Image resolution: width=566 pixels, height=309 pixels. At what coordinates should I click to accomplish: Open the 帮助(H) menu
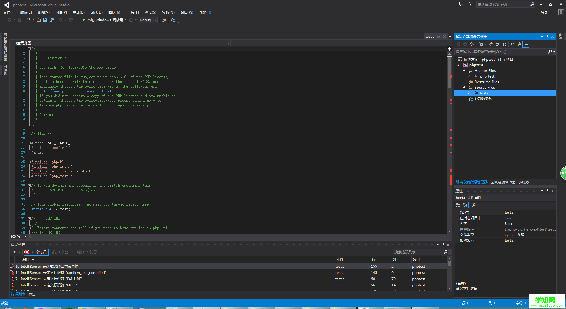pyautogui.click(x=205, y=12)
